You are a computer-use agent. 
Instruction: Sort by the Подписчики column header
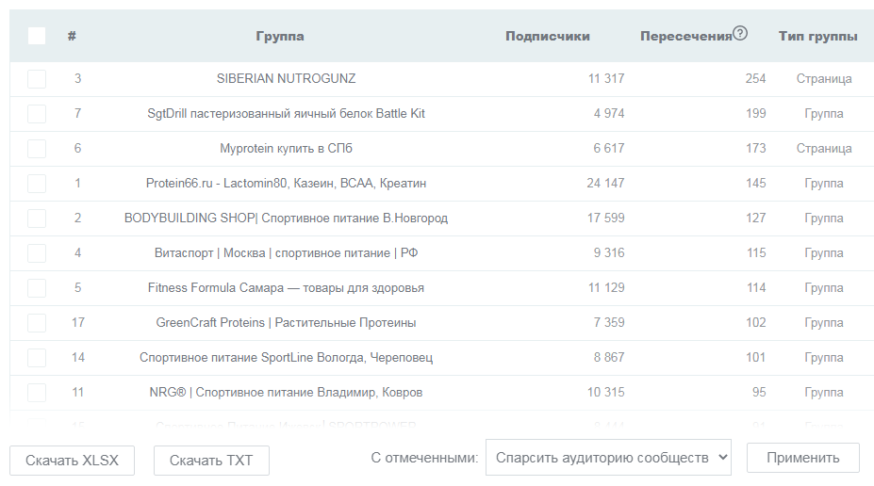point(548,37)
